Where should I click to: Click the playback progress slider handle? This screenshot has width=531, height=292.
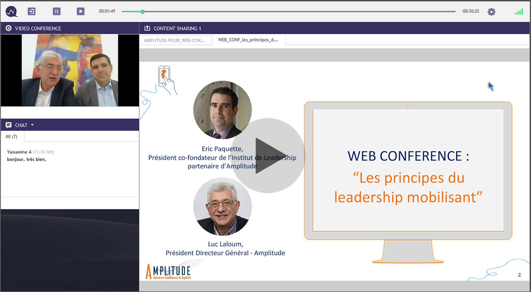point(143,11)
